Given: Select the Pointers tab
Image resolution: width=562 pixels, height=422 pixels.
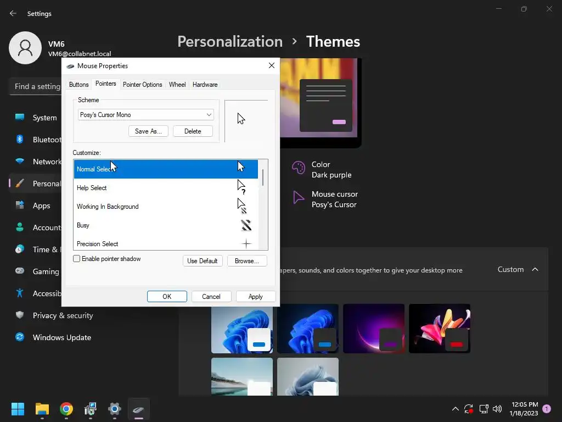Looking at the screenshot, I should pyautogui.click(x=106, y=84).
